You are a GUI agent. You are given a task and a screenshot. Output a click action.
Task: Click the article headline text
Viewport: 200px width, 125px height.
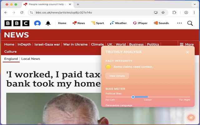coord(53,79)
